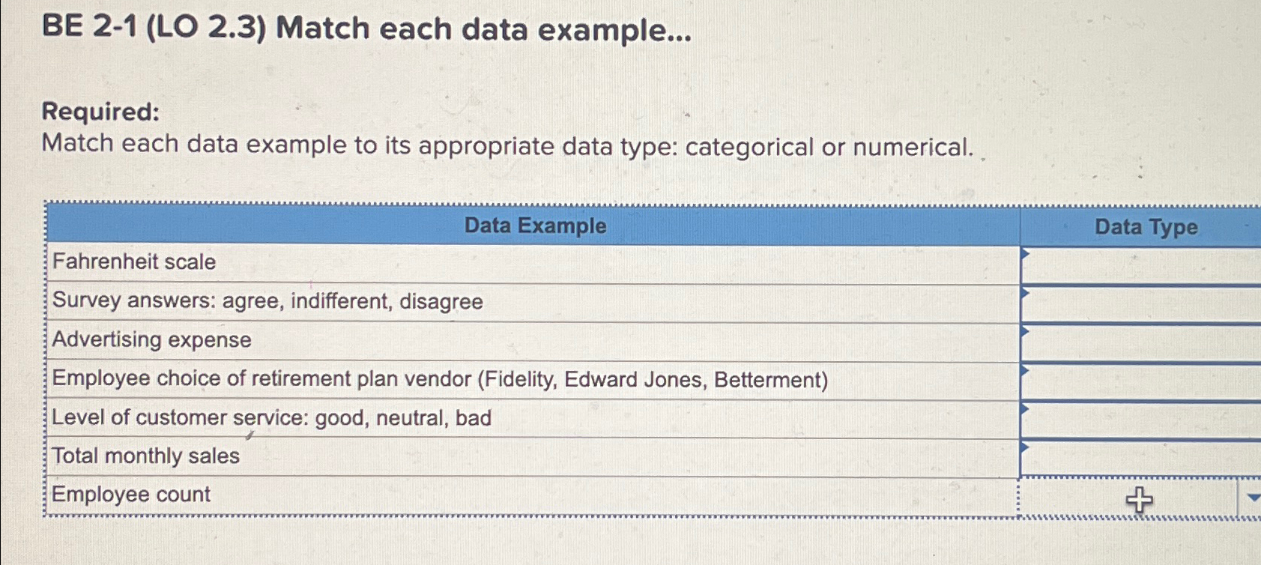This screenshot has width=1261, height=565.
Task: Click the Fahrenheit scale cell
Action: pos(133,262)
